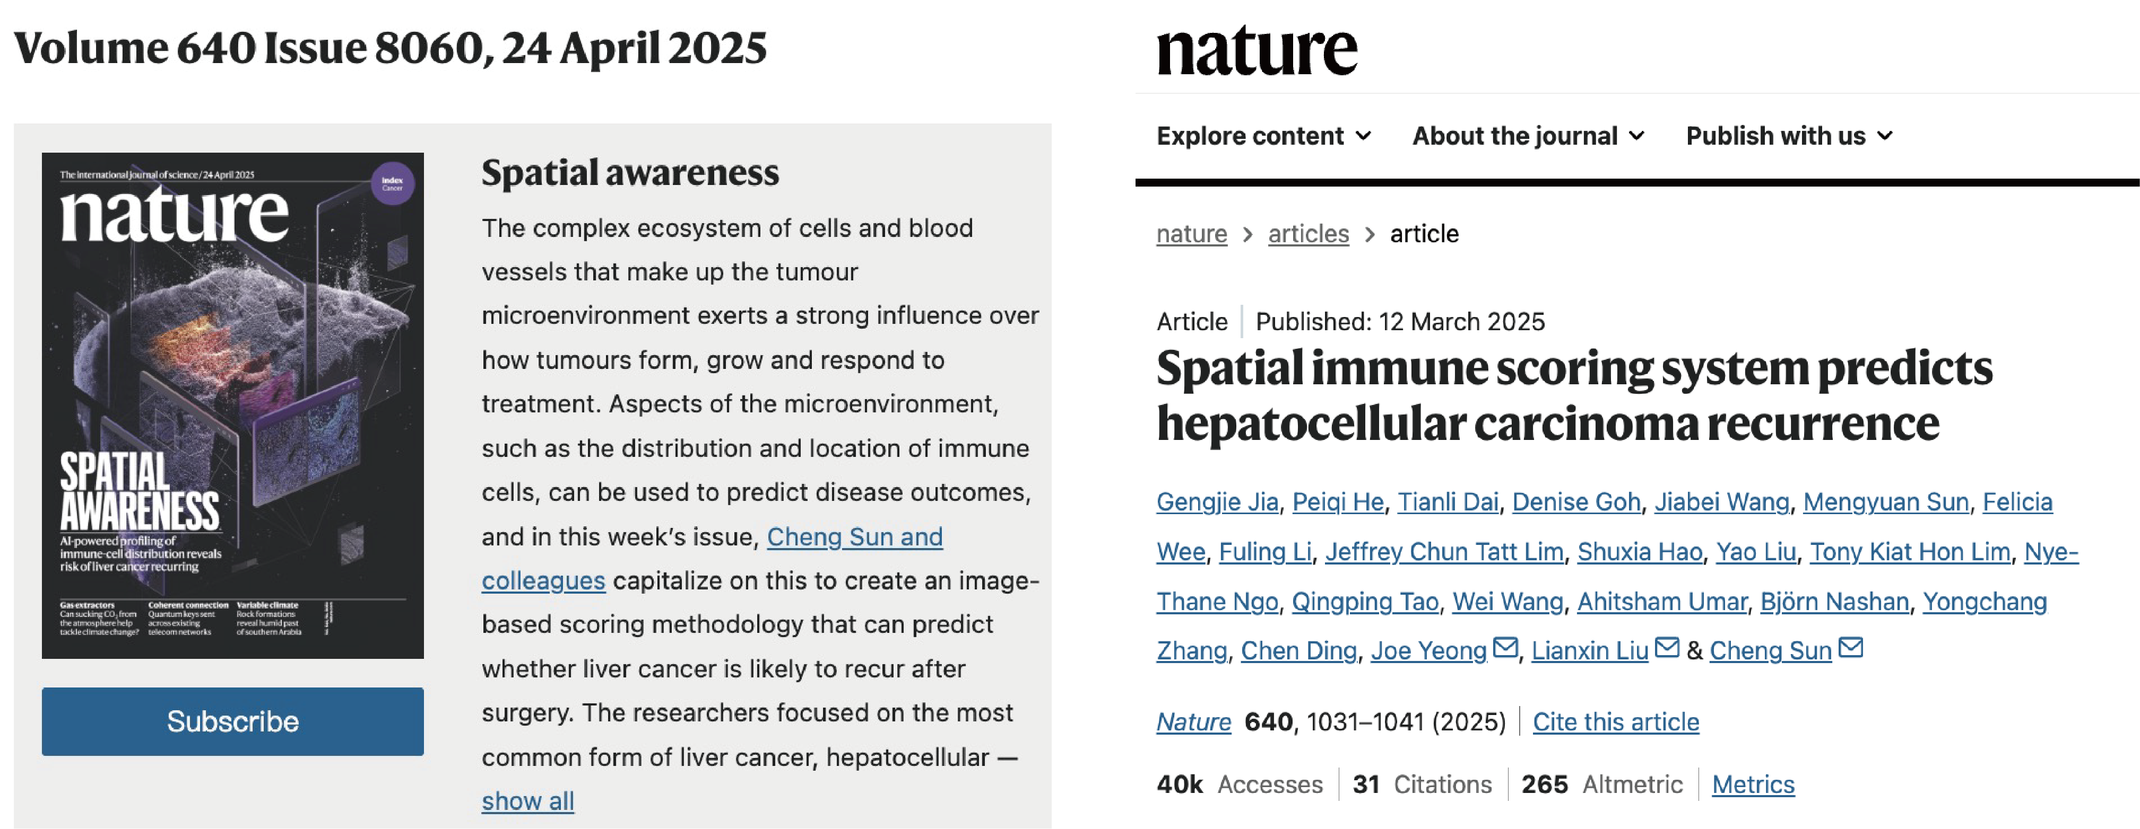2140x829 pixels.
Task: Click the italic Nature journal link
Action: pyautogui.click(x=1193, y=722)
